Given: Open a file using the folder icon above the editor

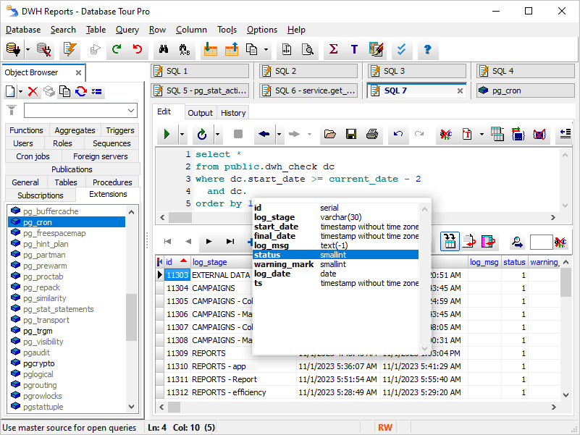Looking at the screenshot, I should pyautogui.click(x=330, y=135).
